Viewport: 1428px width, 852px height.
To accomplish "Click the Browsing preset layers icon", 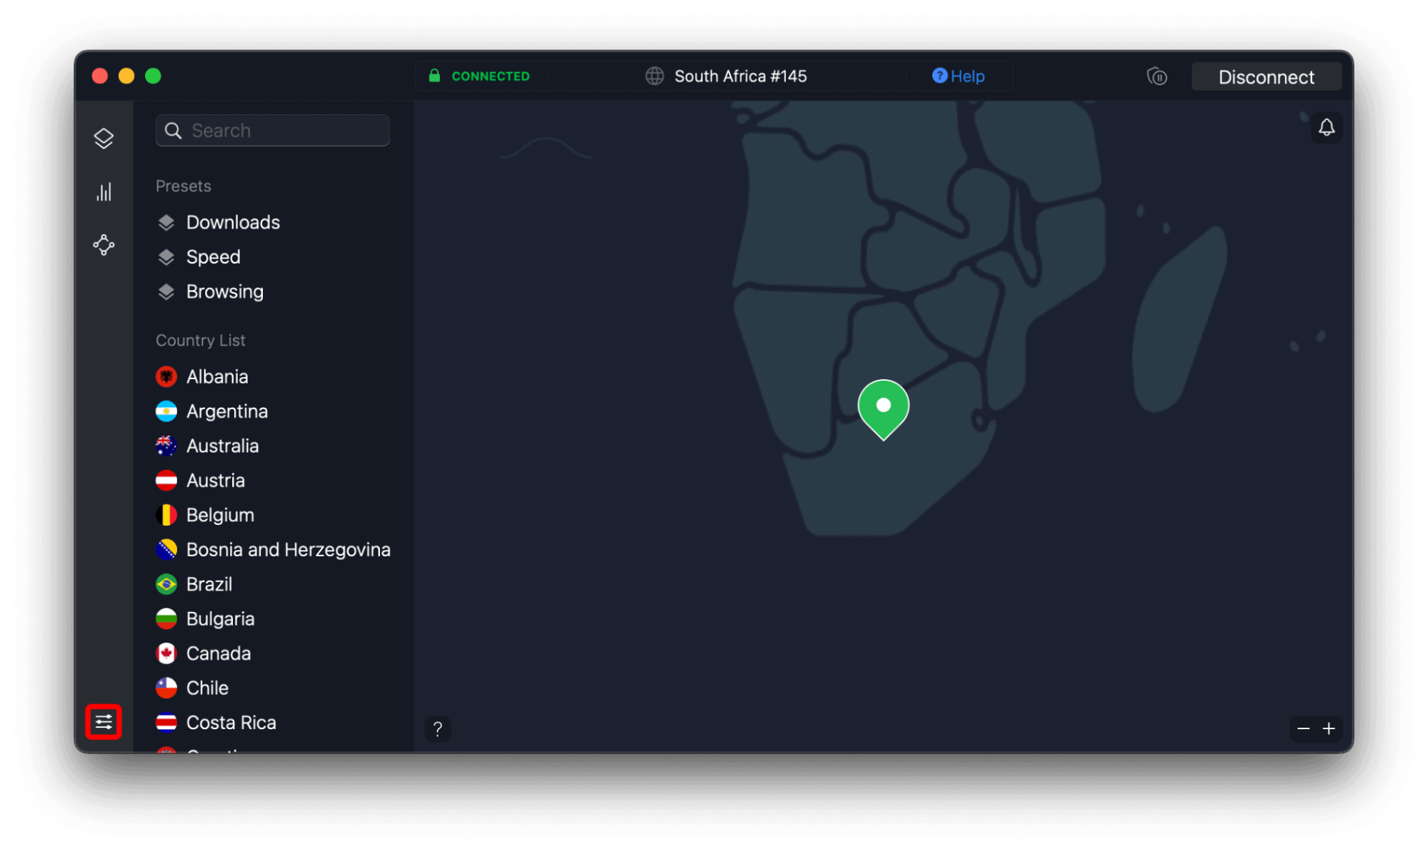I will pos(166,292).
